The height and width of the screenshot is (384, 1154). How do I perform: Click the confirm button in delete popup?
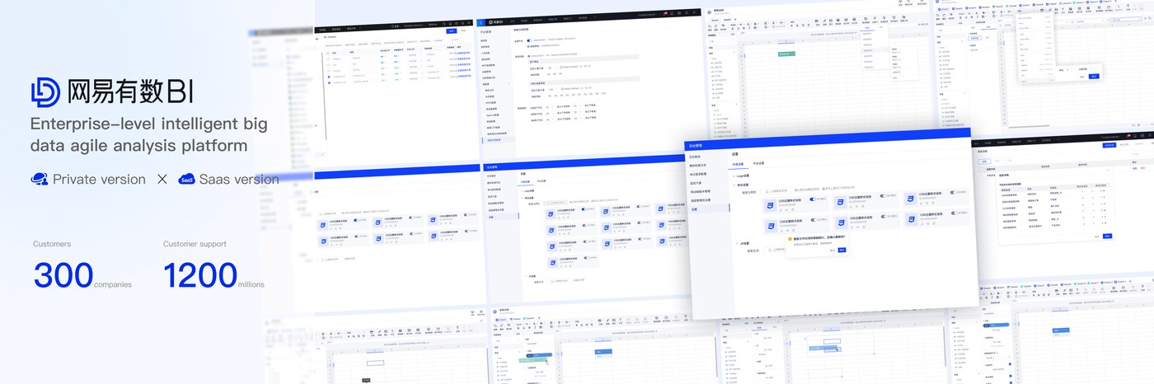click(x=842, y=250)
